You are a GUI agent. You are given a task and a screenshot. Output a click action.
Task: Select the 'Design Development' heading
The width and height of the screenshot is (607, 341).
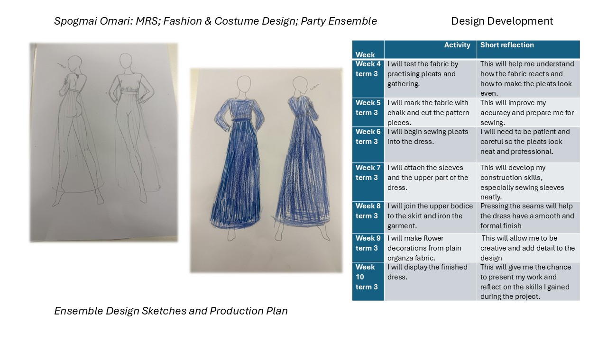pyautogui.click(x=502, y=21)
